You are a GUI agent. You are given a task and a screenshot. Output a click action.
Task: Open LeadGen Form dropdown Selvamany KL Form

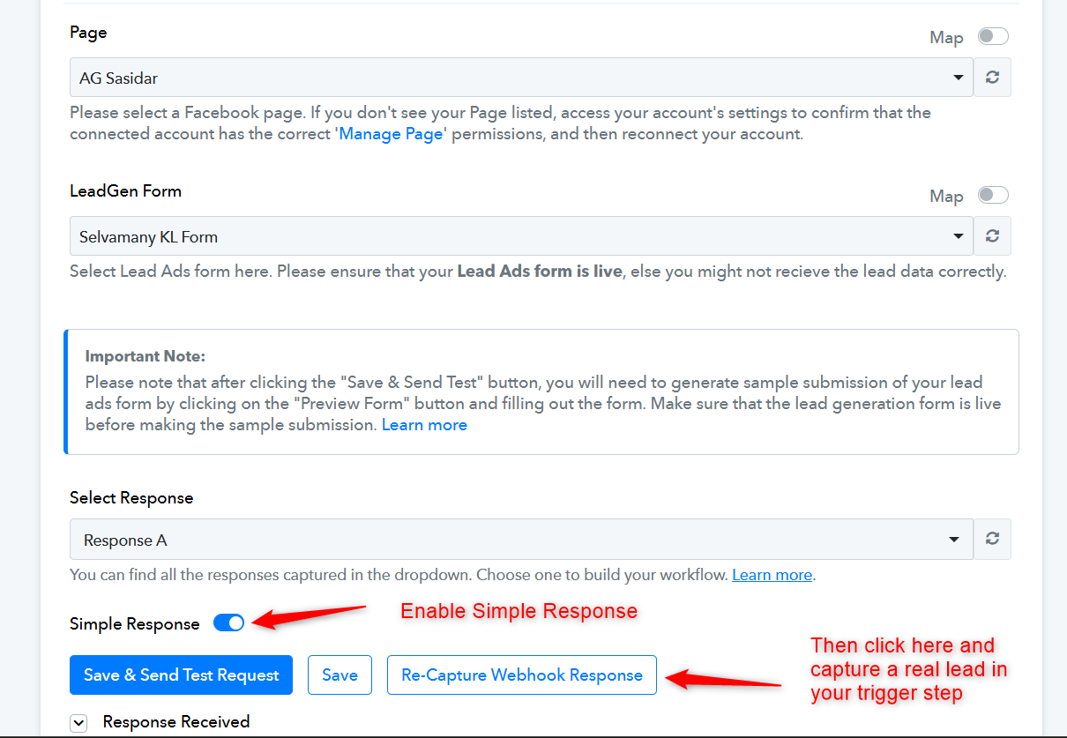coord(521,236)
